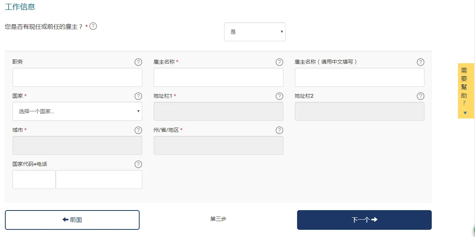475x237 pixels.
Task: Click the phone number input box
Action: (99, 179)
